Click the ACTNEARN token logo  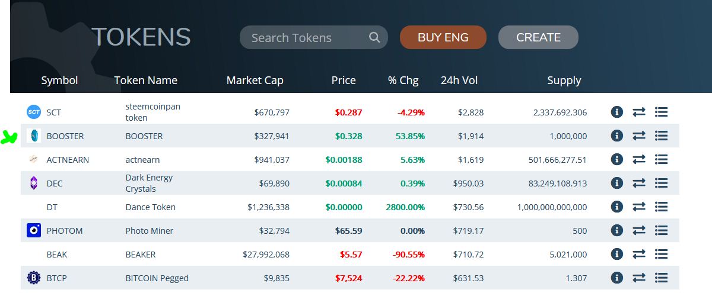click(x=34, y=159)
